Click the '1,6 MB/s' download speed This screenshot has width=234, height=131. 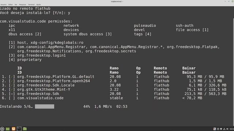tap(103, 107)
